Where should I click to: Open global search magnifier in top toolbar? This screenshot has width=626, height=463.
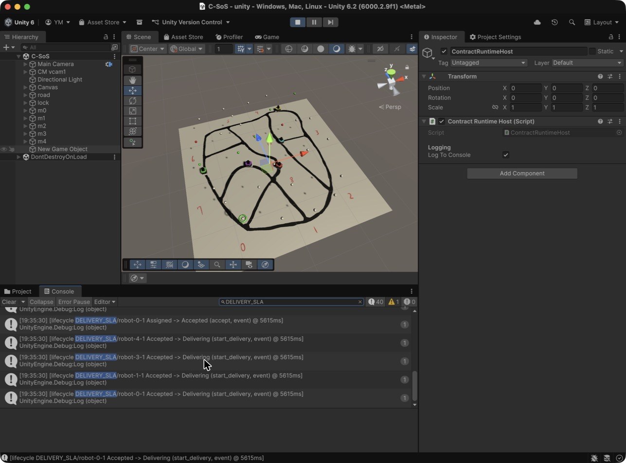pyautogui.click(x=572, y=22)
